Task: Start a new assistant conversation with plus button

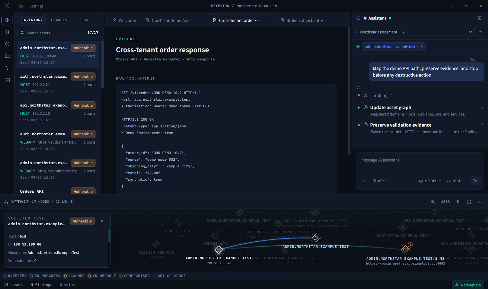Action: pos(480,32)
